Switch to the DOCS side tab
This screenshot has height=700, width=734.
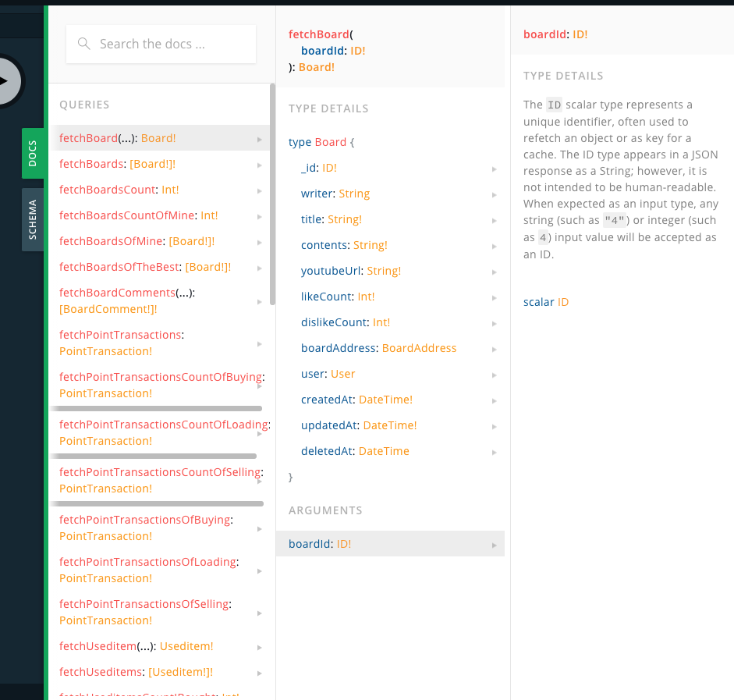[x=32, y=153]
